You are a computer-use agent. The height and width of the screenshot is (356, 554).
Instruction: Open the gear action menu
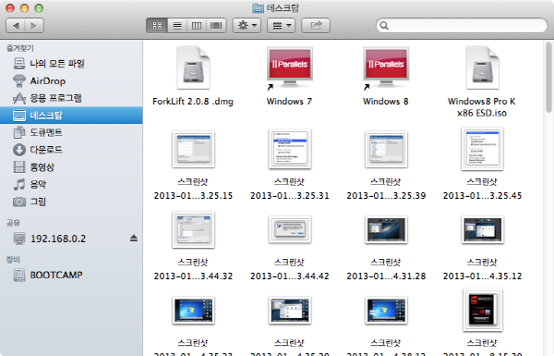(x=247, y=26)
